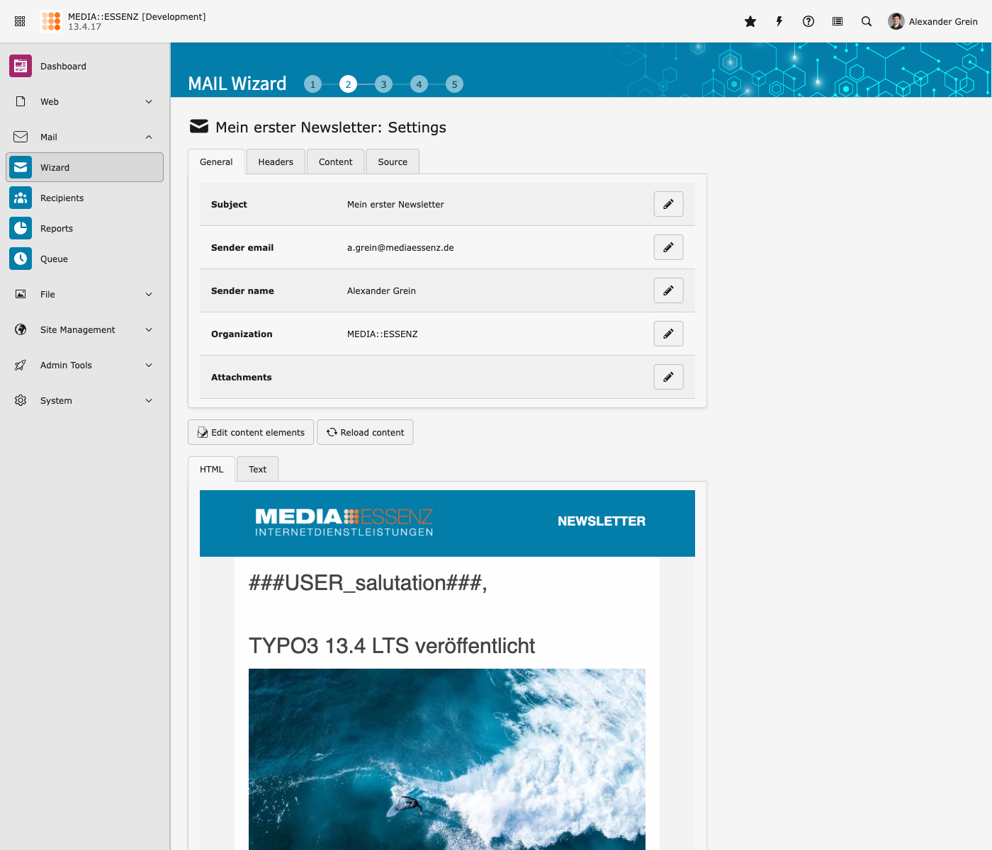The image size is (992, 850).
Task: Click the flush cache lightning icon
Action: click(779, 21)
